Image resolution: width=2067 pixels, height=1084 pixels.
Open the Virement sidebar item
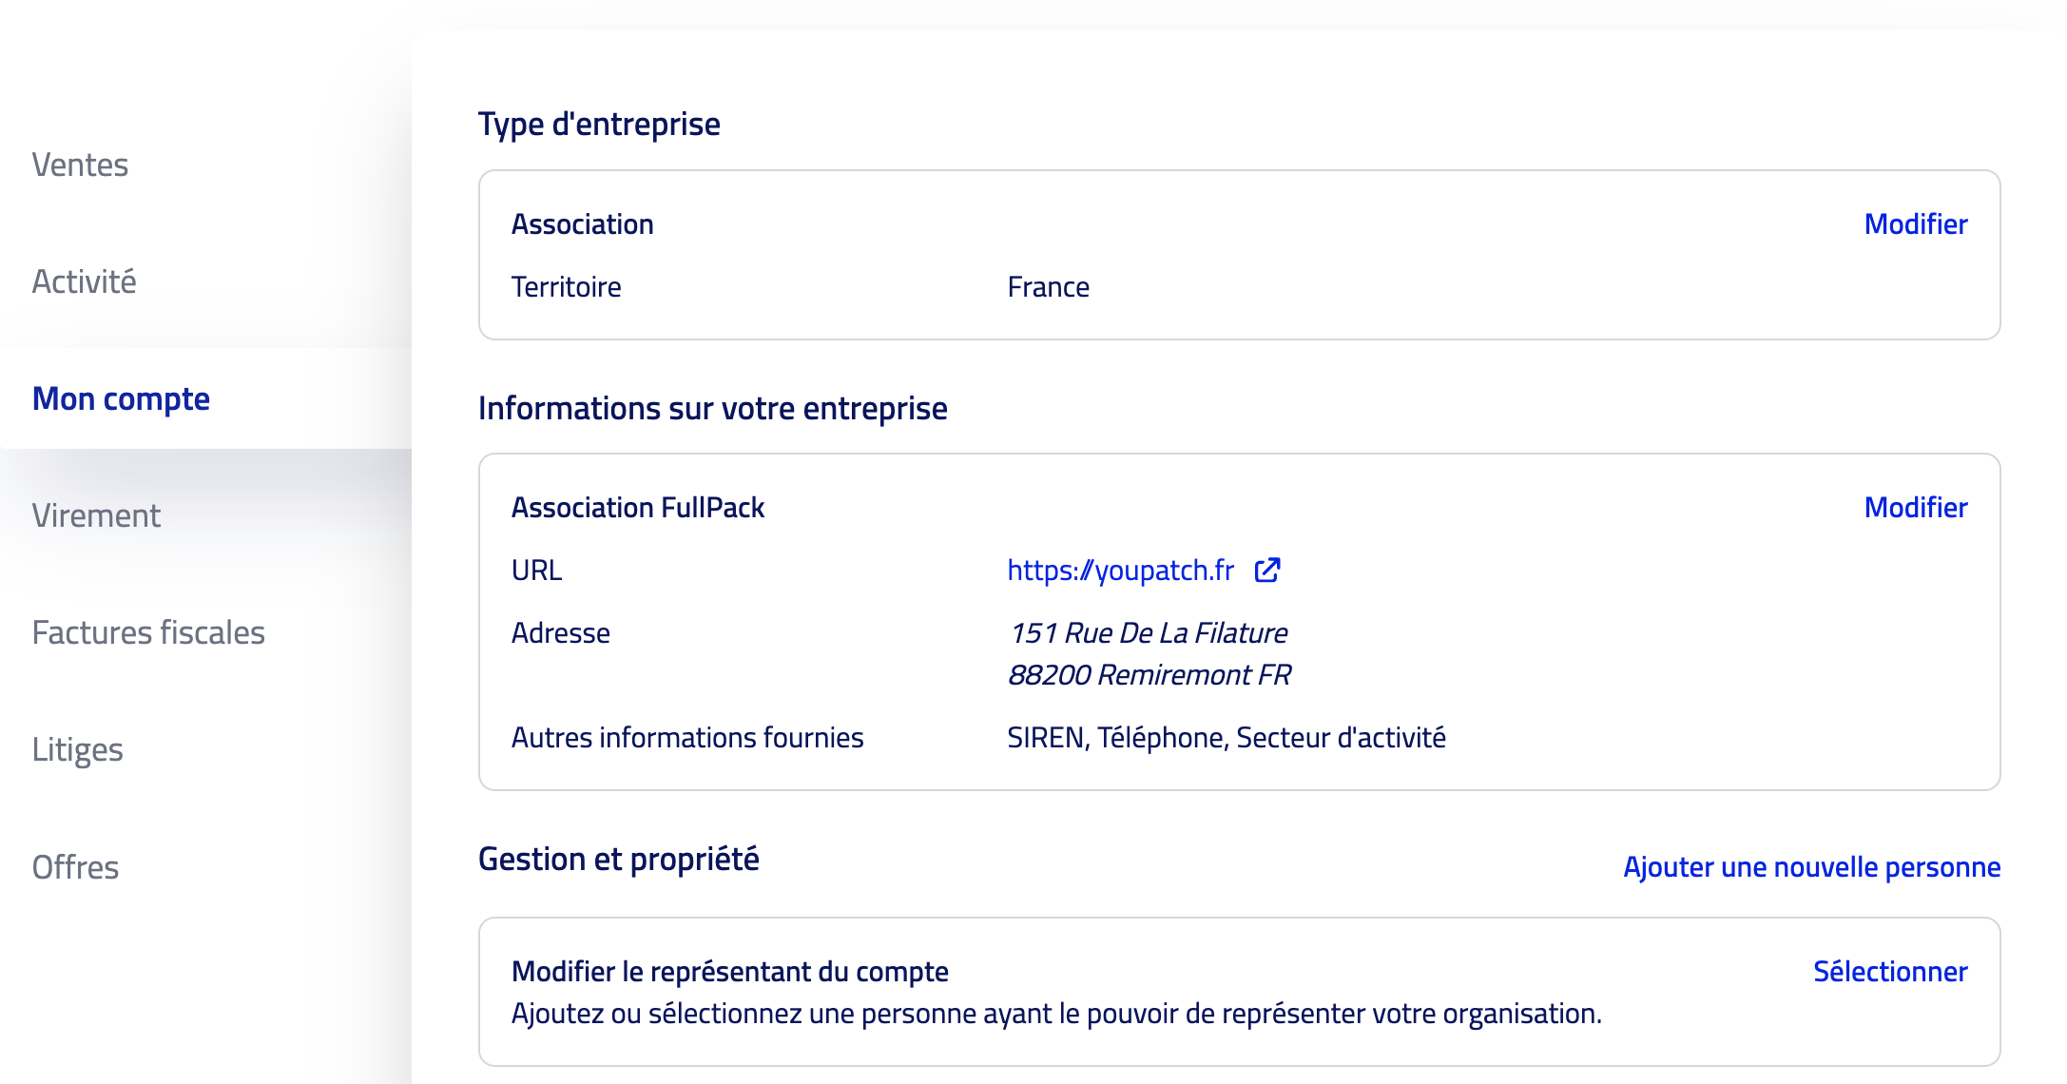click(96, 515)
